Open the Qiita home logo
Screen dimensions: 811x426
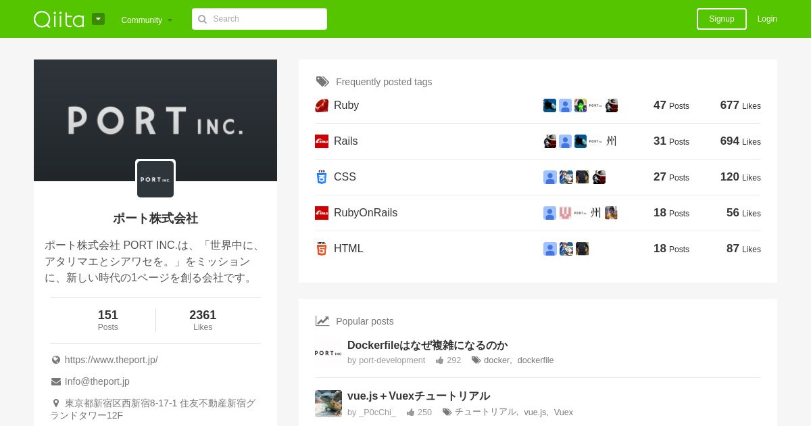tap(59, 19)
